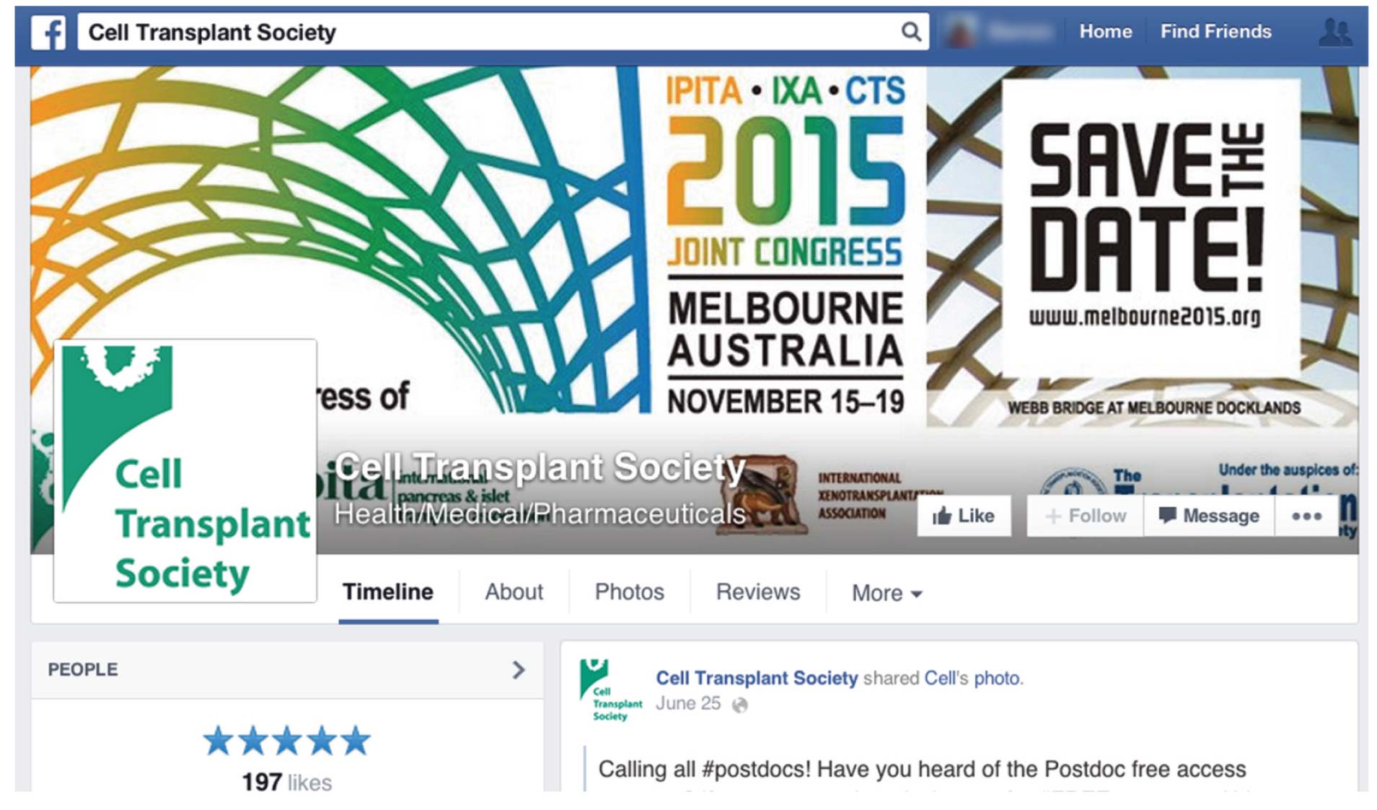1377x810 pixels.
Task: Open the page profile picture
Action: 185,471
